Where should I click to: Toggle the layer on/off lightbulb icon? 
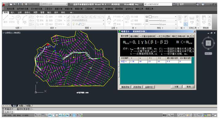(x=74, y=24)
